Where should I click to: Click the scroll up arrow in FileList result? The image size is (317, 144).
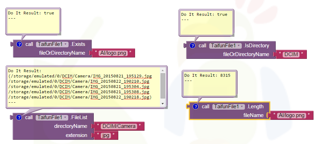pos(162,70)
